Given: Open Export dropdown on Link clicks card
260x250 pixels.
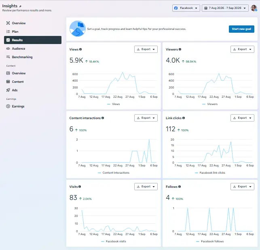Looking at the screenshot, I should point(242,118).
